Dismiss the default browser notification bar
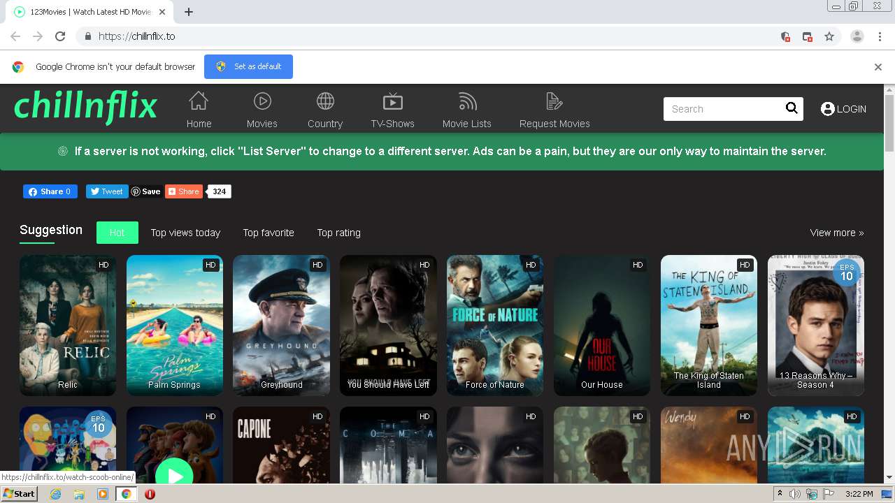 click(x=878, y=67)
